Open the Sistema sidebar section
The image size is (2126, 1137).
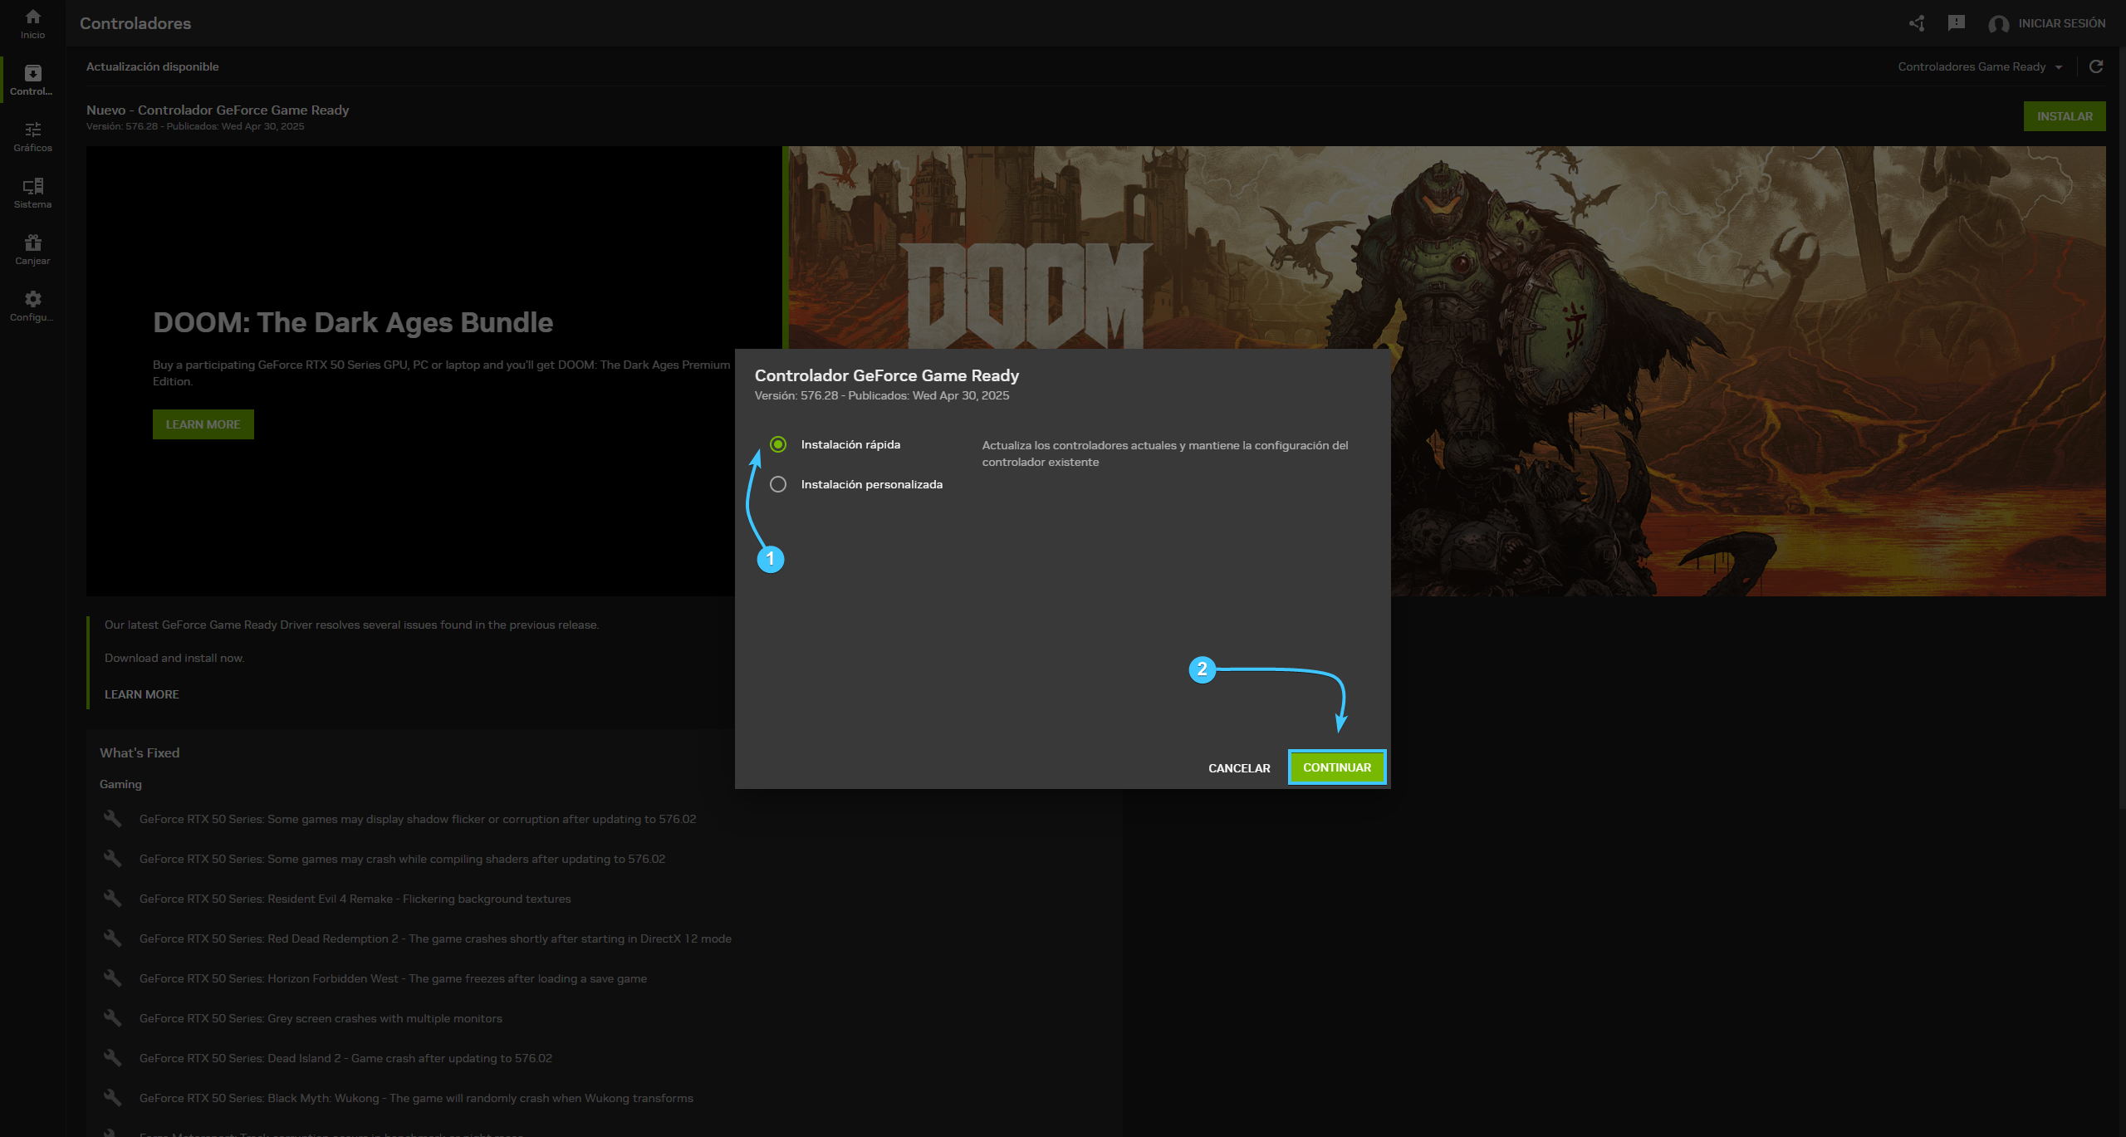[x=32, y=193]
